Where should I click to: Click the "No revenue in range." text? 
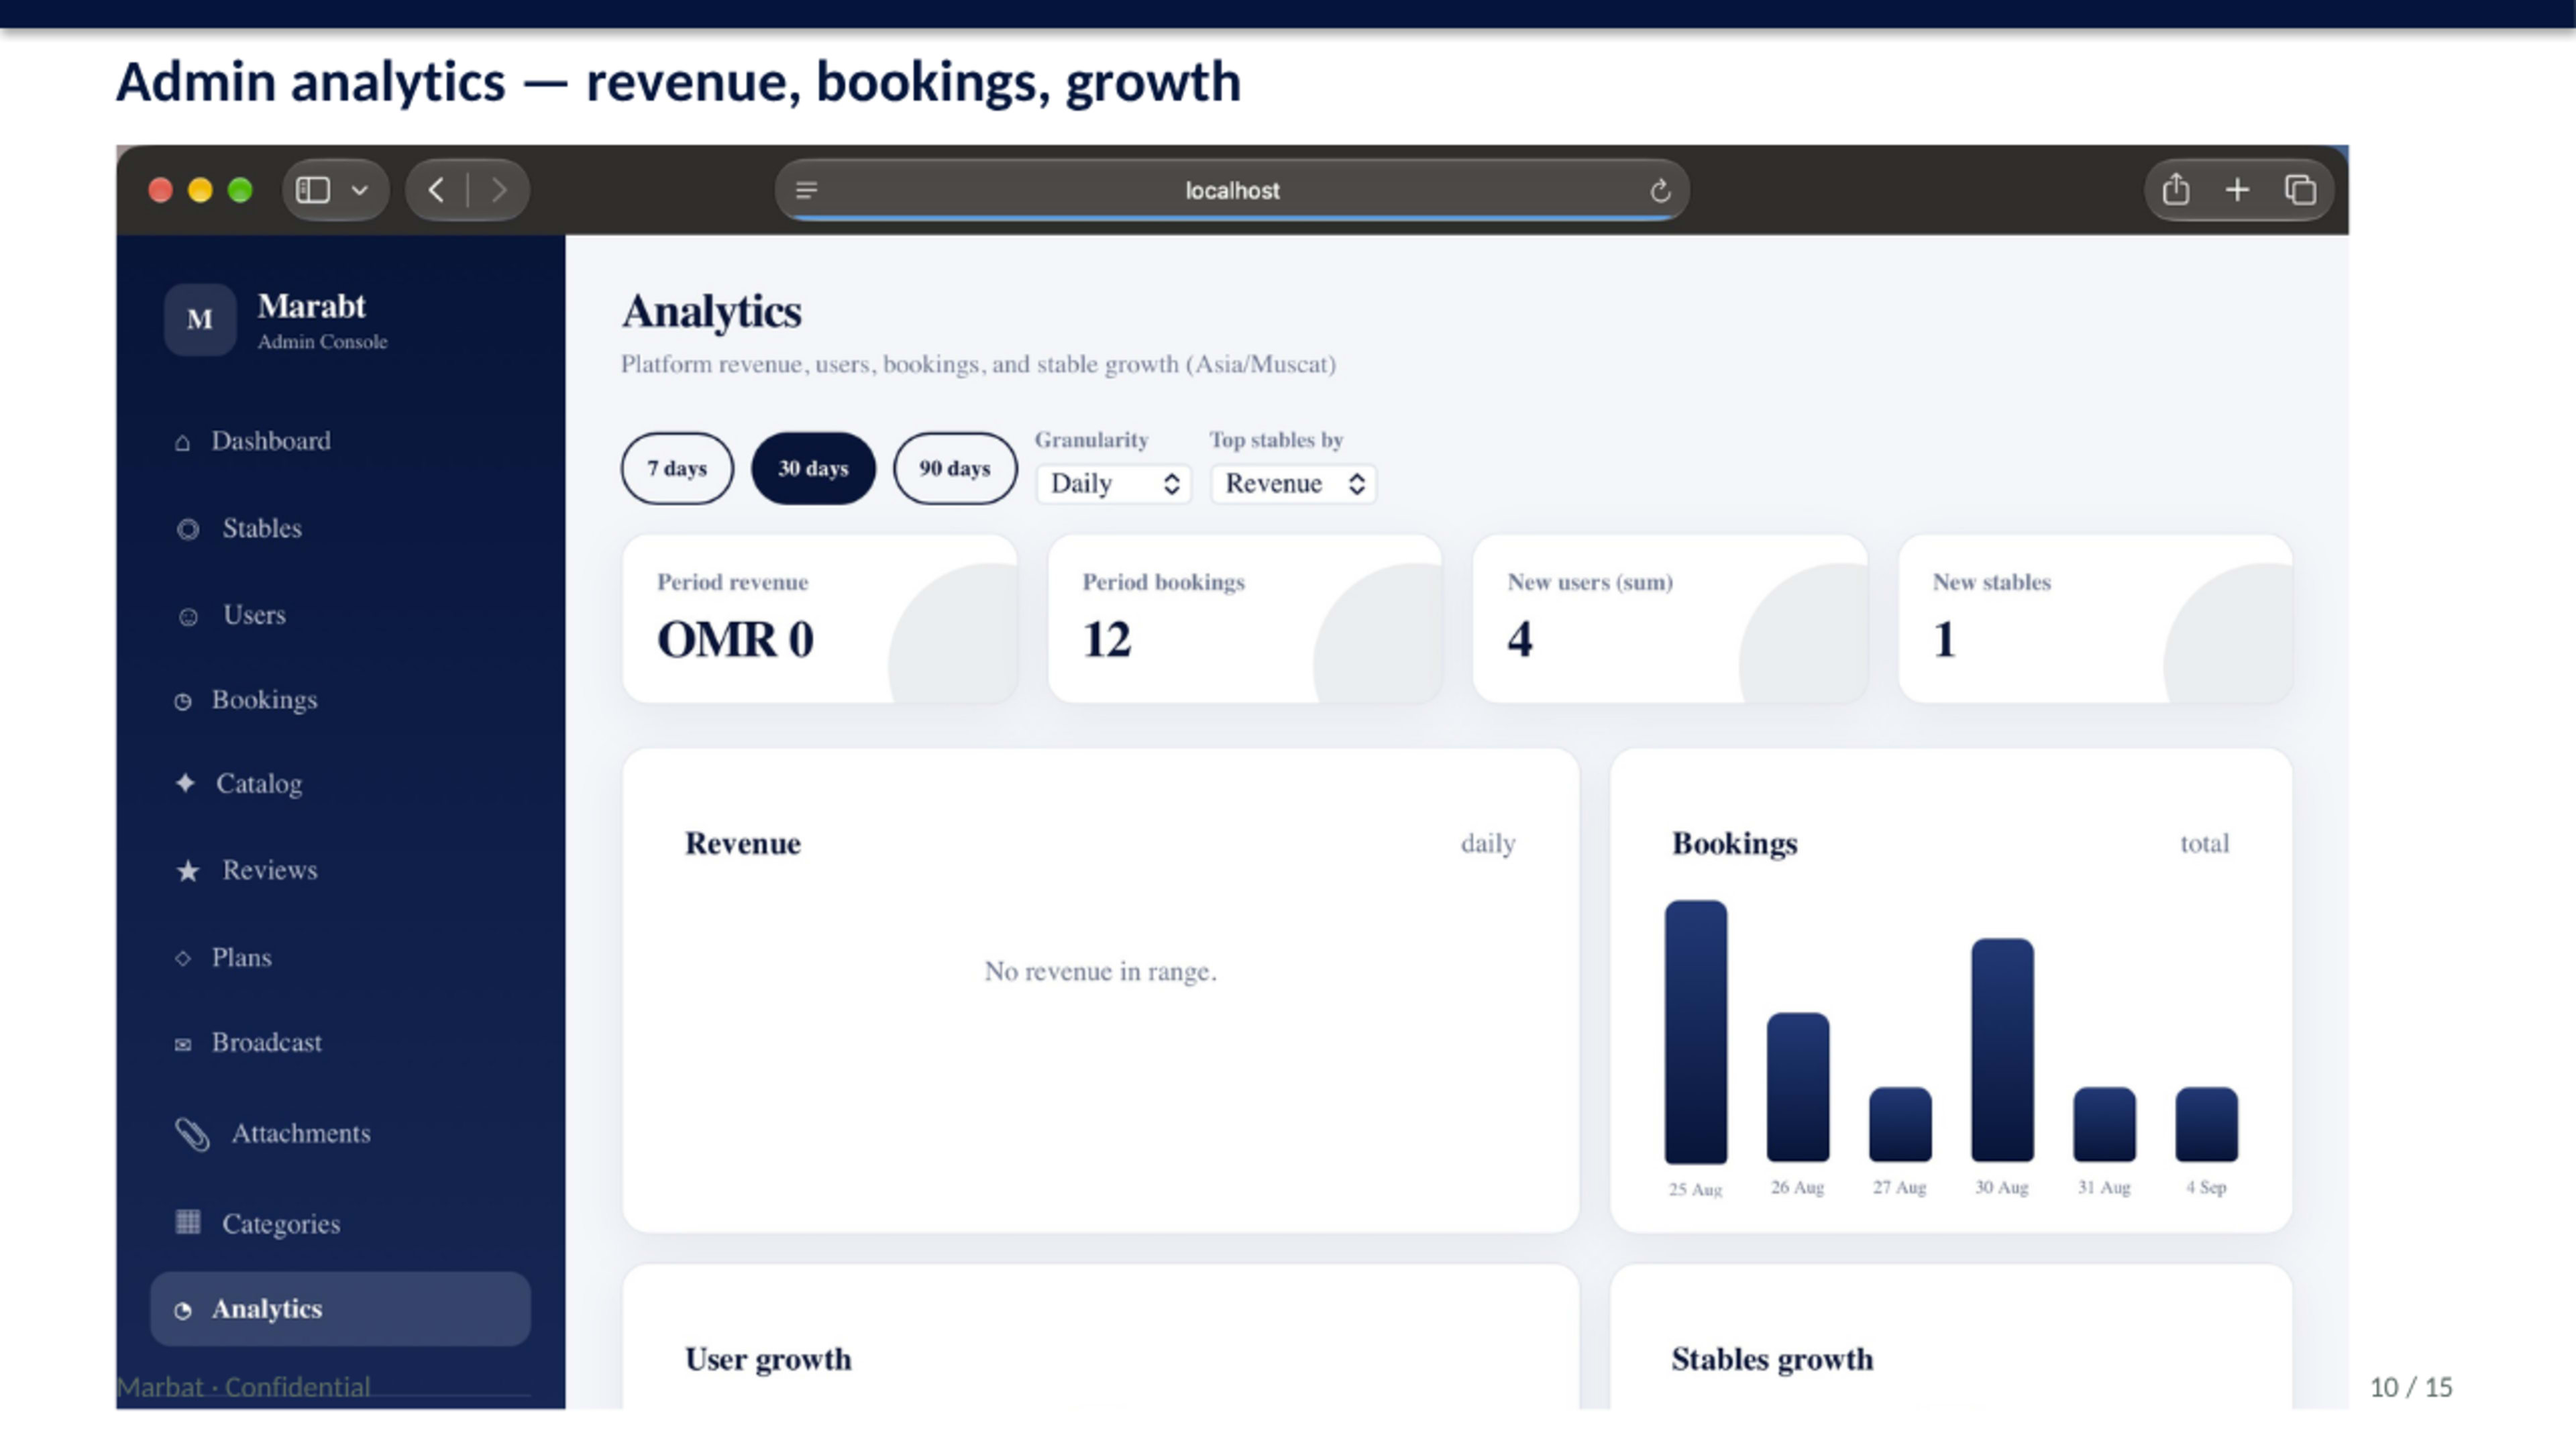pyautogui.click(x=1100, y=971)
